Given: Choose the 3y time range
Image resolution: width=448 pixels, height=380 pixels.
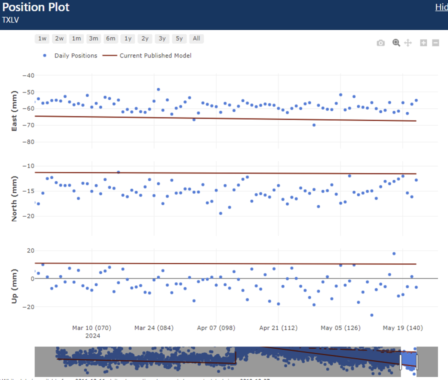Looking at the screenshot, I should click(162, 38).
